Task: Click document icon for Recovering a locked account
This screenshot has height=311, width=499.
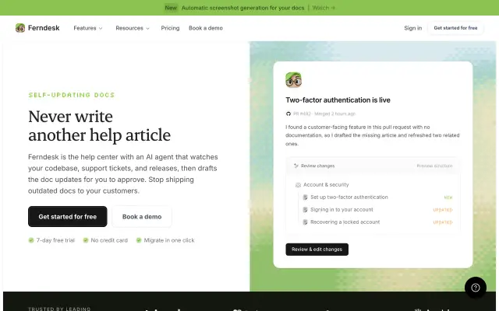Action: pos(305,222)
